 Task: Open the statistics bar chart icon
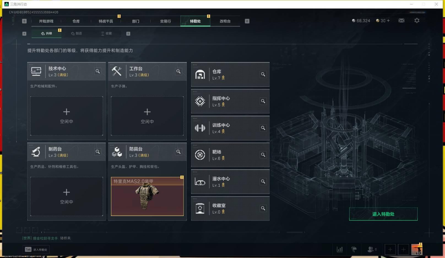tap(340, 249)
